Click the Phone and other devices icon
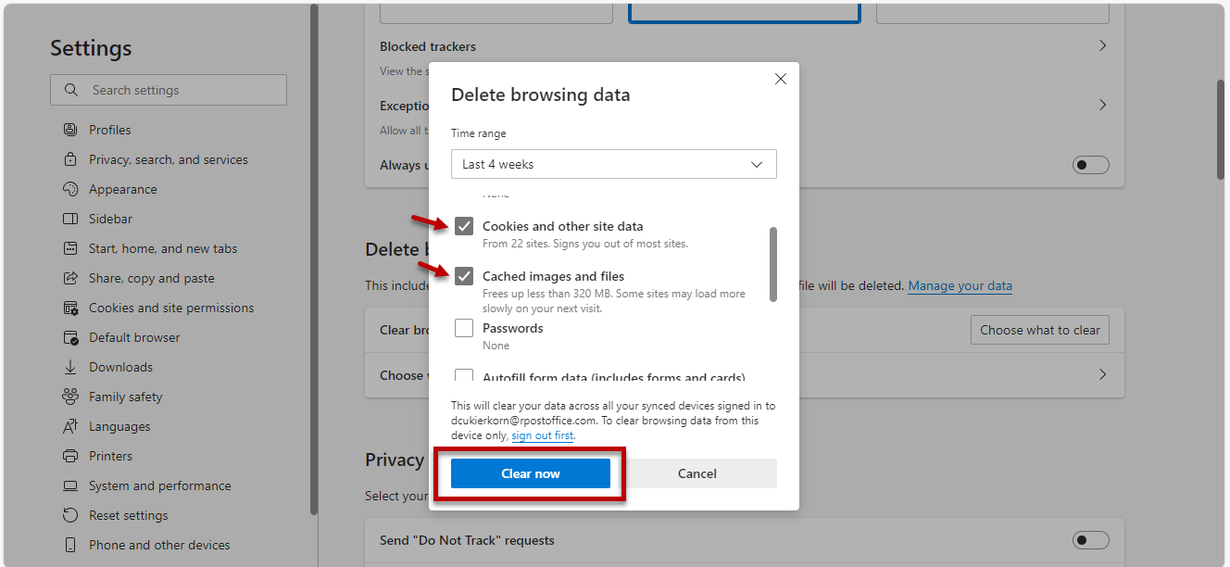The image size is (1230, 567). click(x=70, y=545)
